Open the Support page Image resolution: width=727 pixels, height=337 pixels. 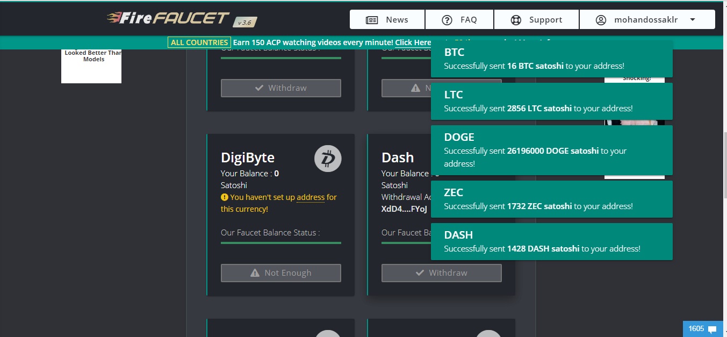click(x=536, y=19)
